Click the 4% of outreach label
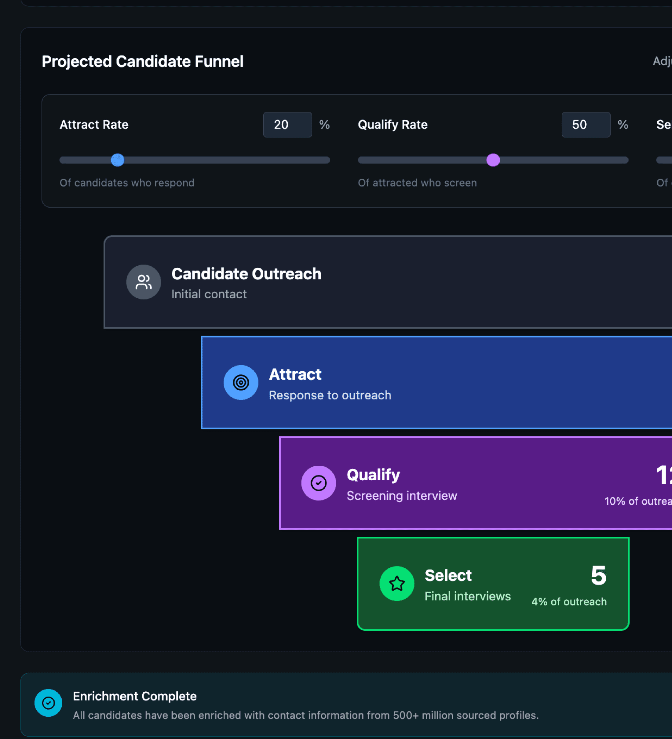Image resolution: width=672 pixels, height=739 pixels. [569, 602]
